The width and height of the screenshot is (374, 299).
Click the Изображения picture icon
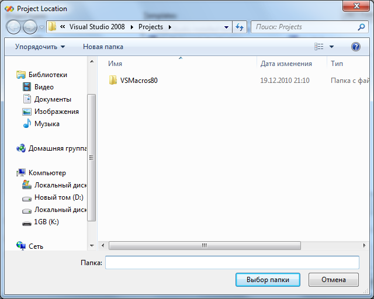click(27, 112)
